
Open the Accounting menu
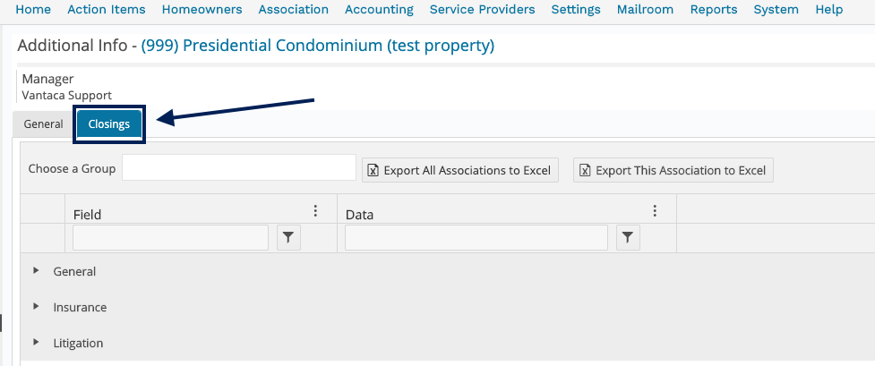[x=379, y=10]
